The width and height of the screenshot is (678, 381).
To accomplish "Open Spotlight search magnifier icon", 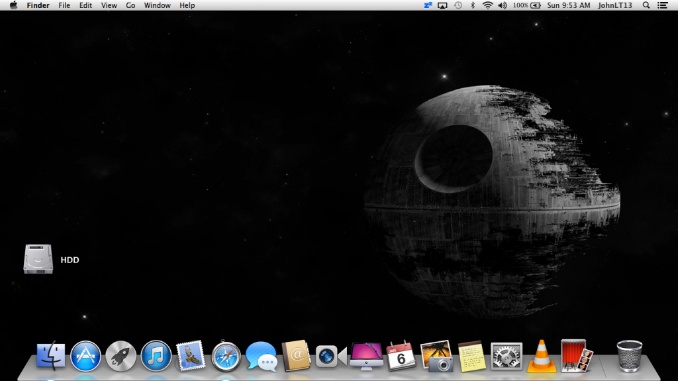I will [x=646, y=5].
